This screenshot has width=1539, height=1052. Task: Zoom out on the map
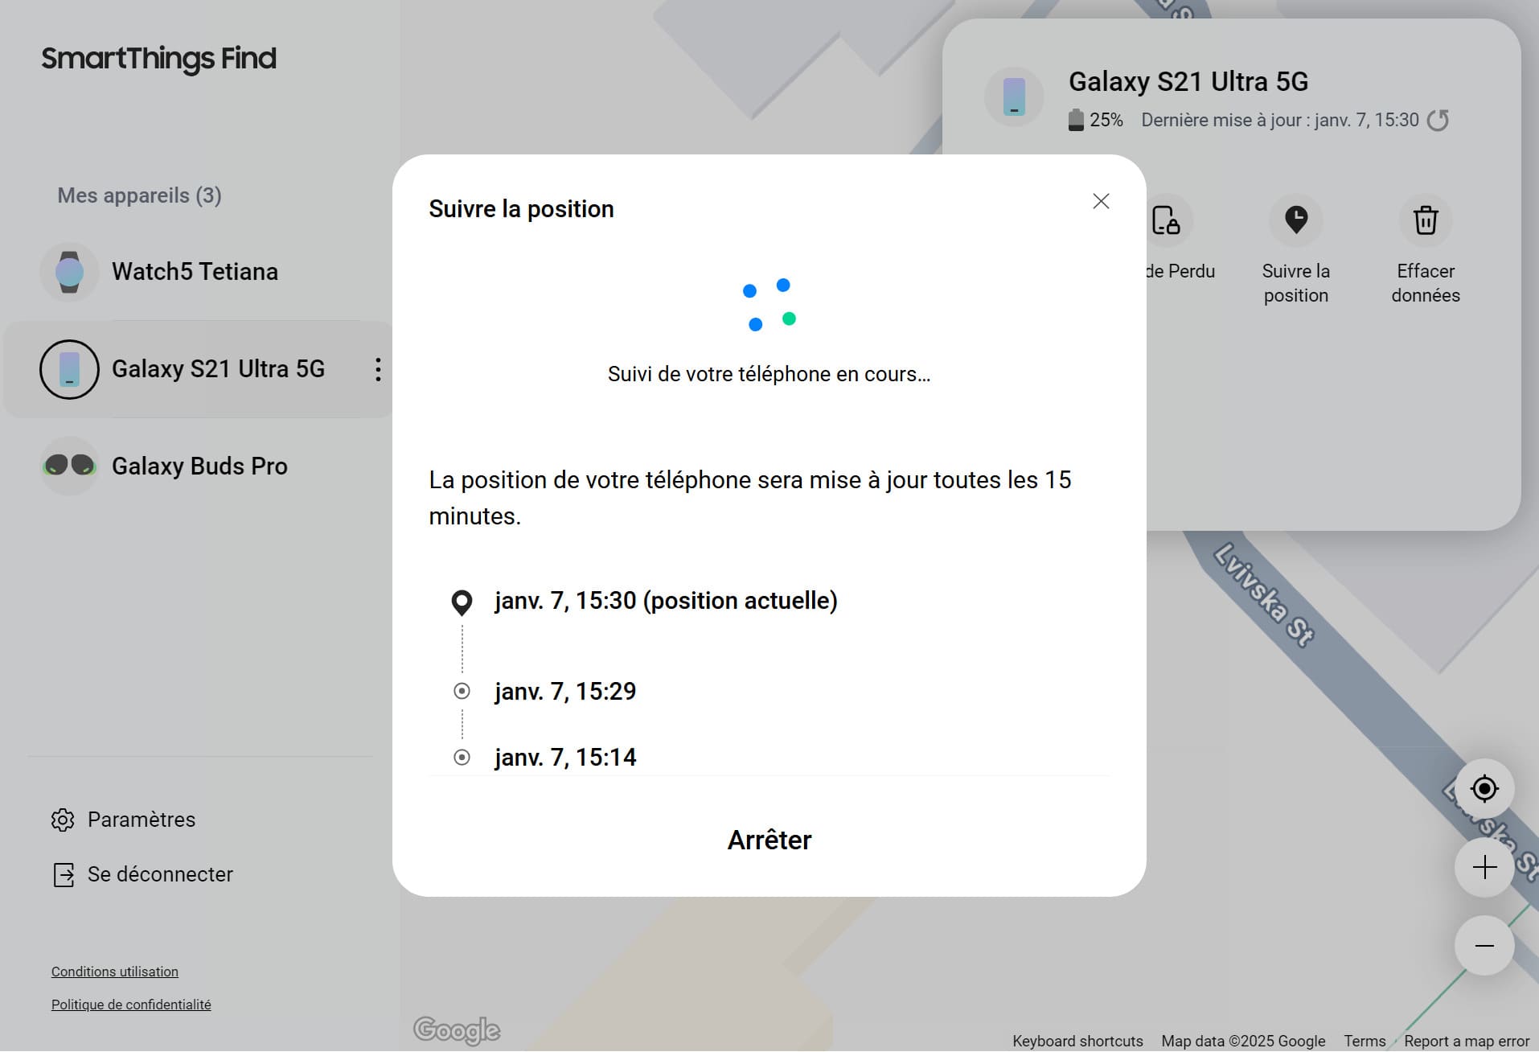click(x=1484, y=946)
